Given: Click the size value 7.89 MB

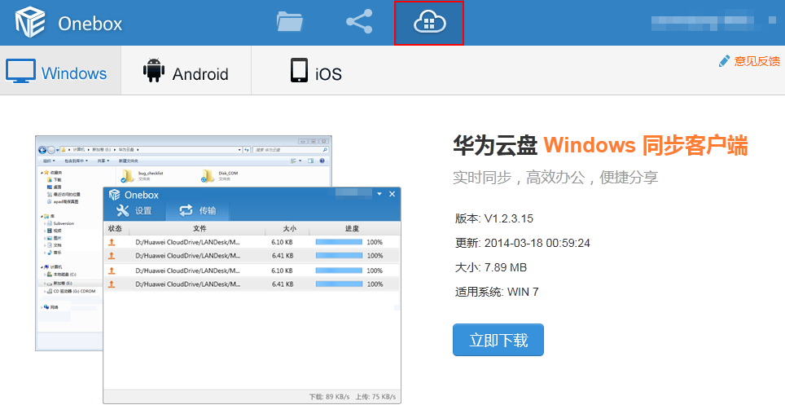Looking at the screenshot, I should click(x=506, y=267).
